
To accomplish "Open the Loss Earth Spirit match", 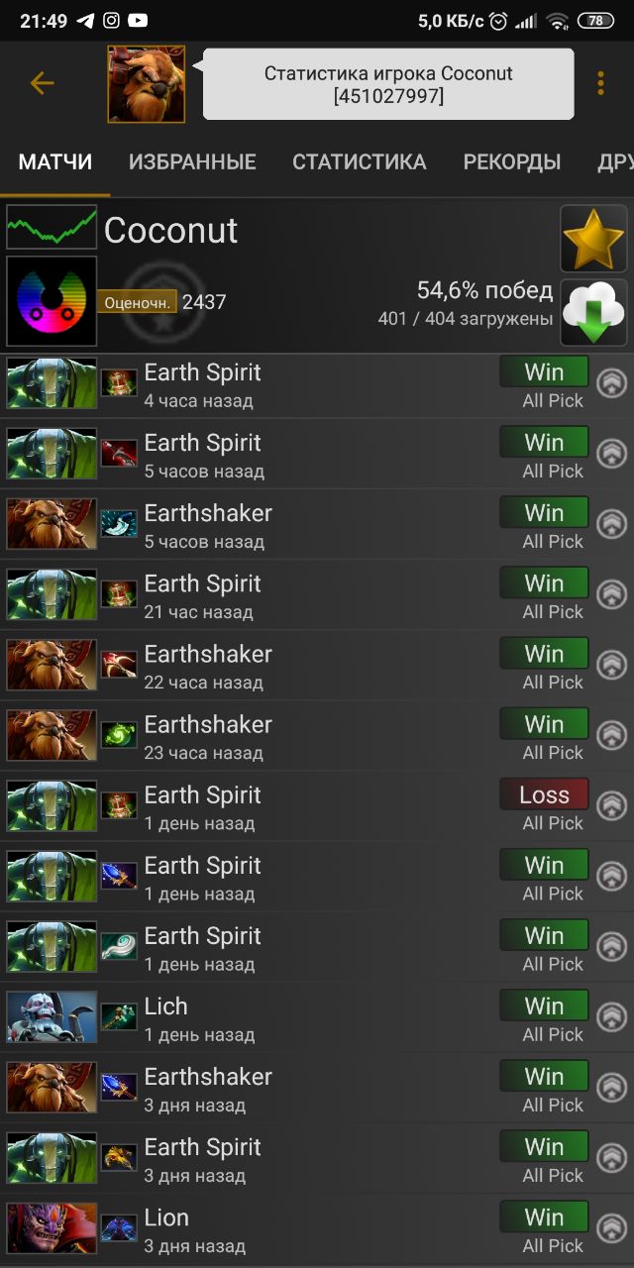I will (317, 807).
